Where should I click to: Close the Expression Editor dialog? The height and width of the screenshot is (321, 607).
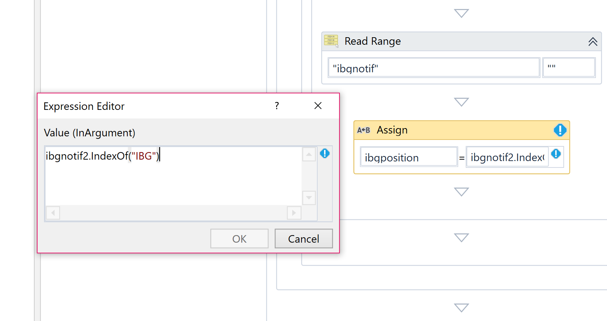point(318,106)
